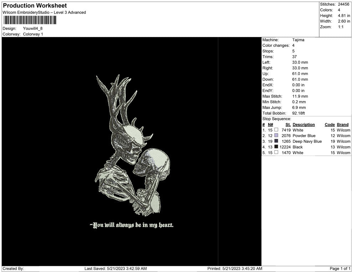Click the barcode under the worksheet title
353x272 pixels.
30,20
